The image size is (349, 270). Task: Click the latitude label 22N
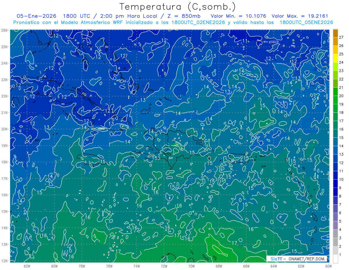(x=4, y=96)
